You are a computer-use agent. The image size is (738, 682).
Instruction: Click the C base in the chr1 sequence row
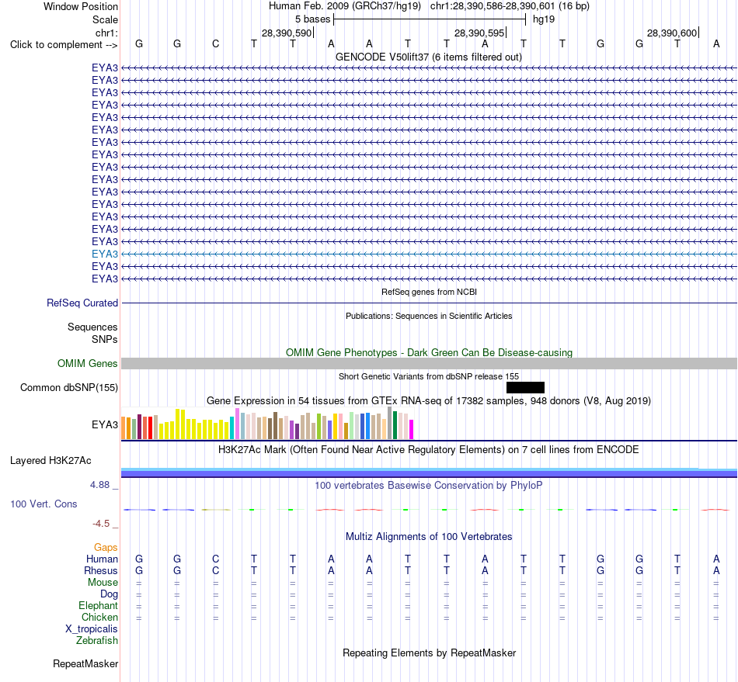coord(215,43)
